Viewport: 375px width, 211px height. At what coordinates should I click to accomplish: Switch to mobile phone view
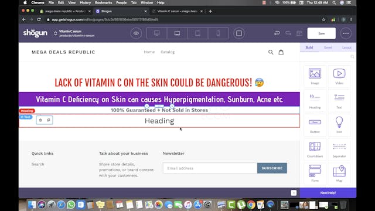218,33
